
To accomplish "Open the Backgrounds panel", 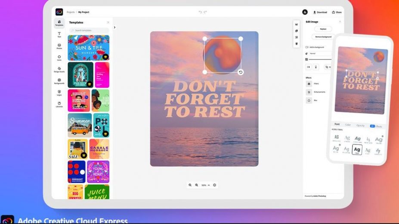I will 59,81.
